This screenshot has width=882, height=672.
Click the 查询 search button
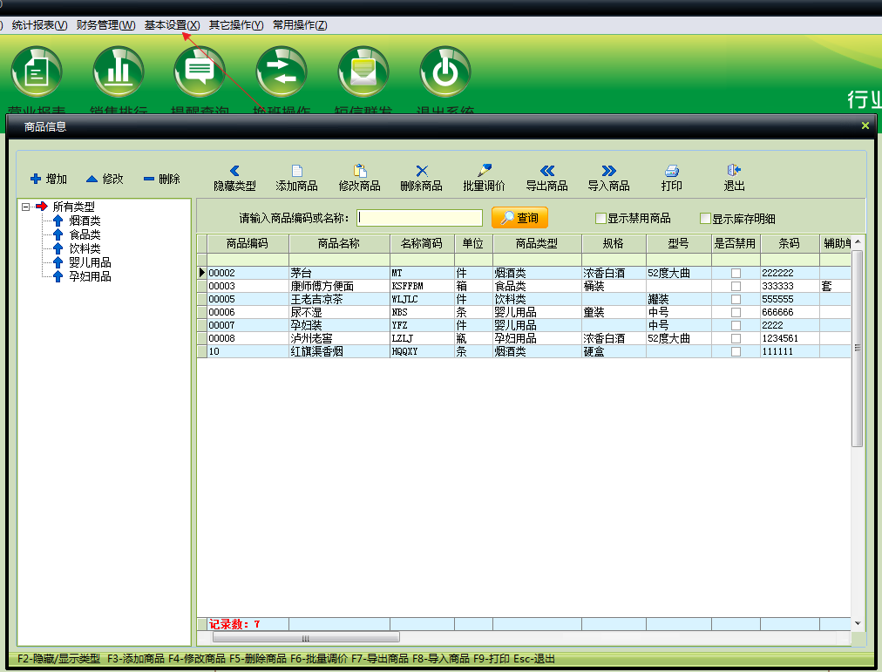click(519, 218)
